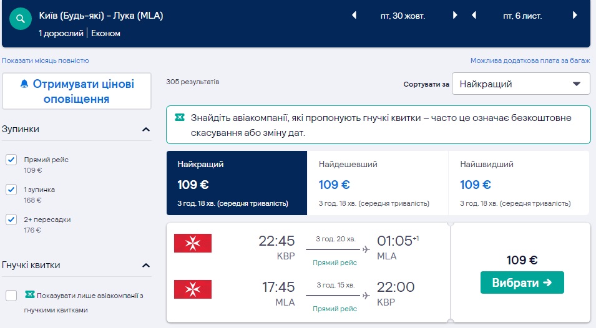This screenshot has height=328, width=596.
Task: Click the flexible ticket icon in info banner
Action: click(180, 117)
